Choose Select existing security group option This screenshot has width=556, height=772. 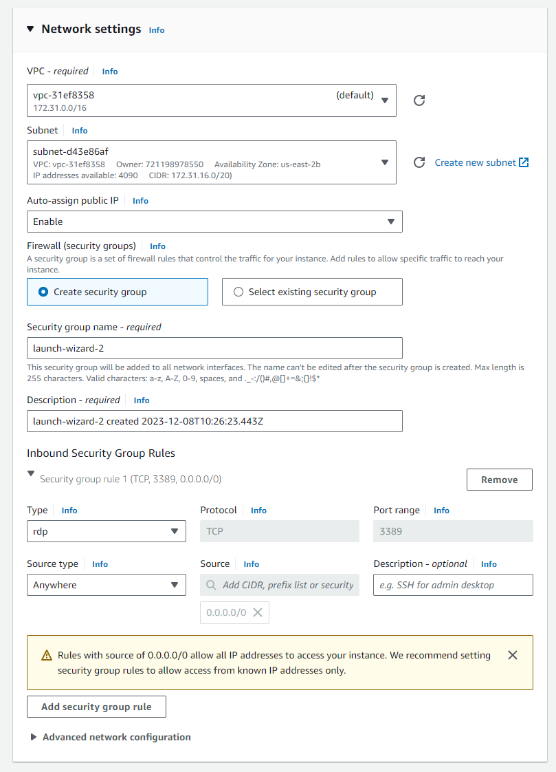pyautogui.click(x=312, y=292)
